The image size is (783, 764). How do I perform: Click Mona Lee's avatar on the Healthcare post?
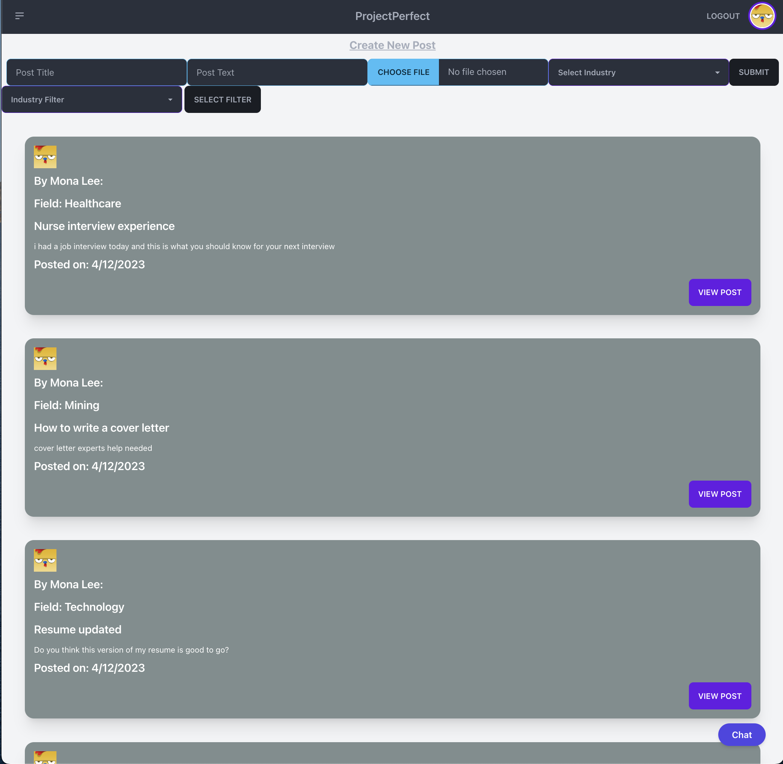coord(45,157)
